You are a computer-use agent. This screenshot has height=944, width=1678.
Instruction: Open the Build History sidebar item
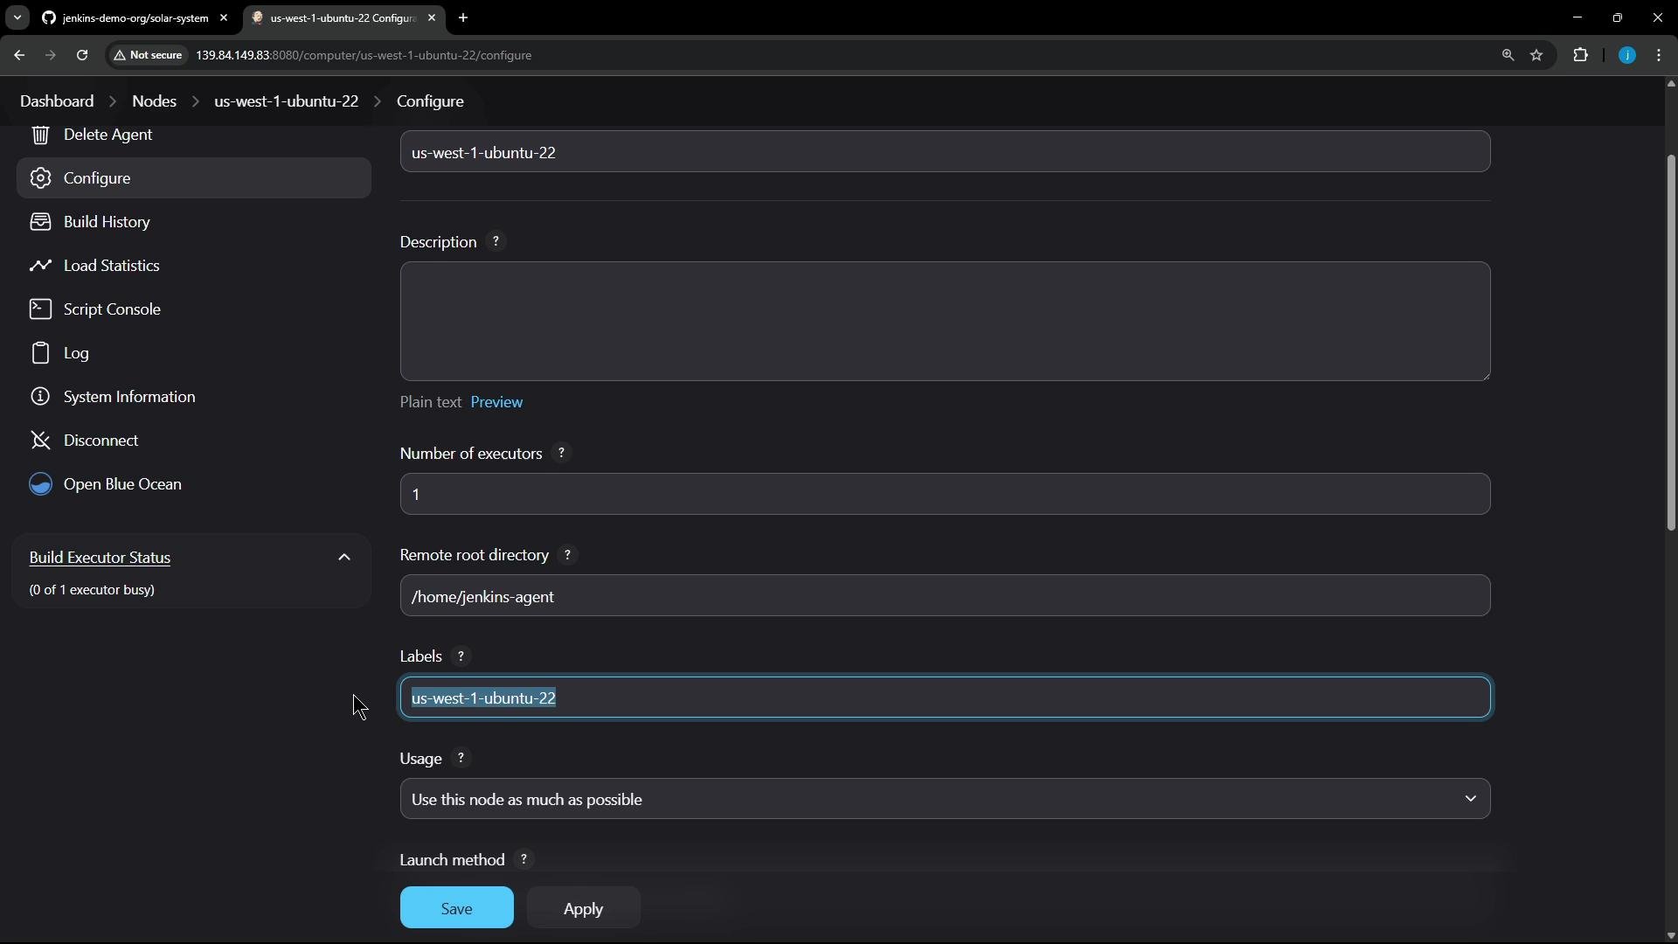[194, 222]
